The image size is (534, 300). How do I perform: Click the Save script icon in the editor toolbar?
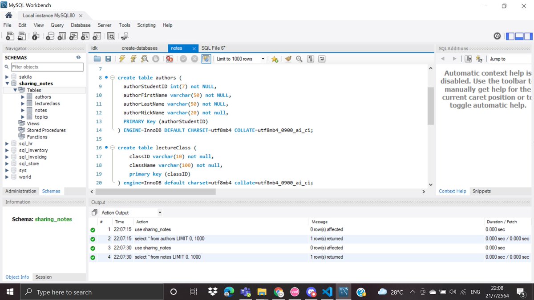coord(108,59)
